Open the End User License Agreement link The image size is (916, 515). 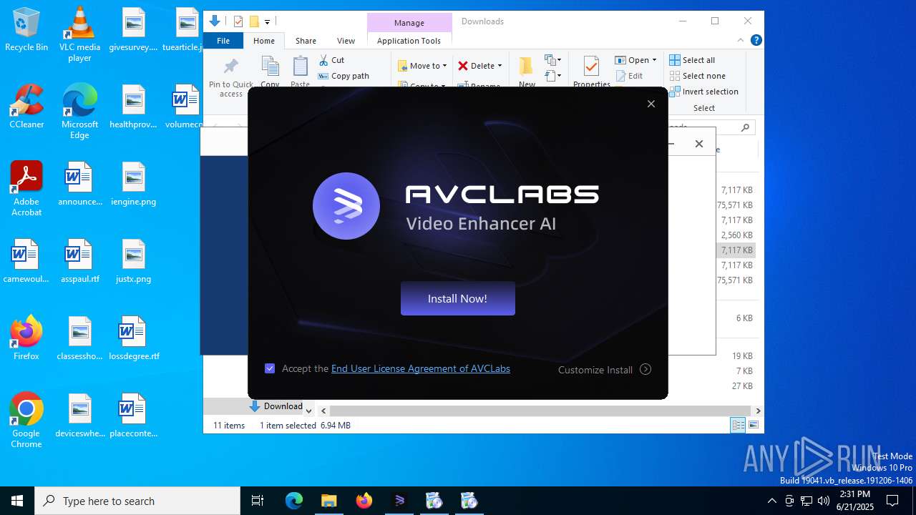pos(421,368)
